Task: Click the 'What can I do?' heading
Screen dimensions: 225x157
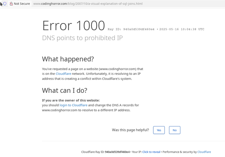Action: pyautogui.click(x=65, y=90)
